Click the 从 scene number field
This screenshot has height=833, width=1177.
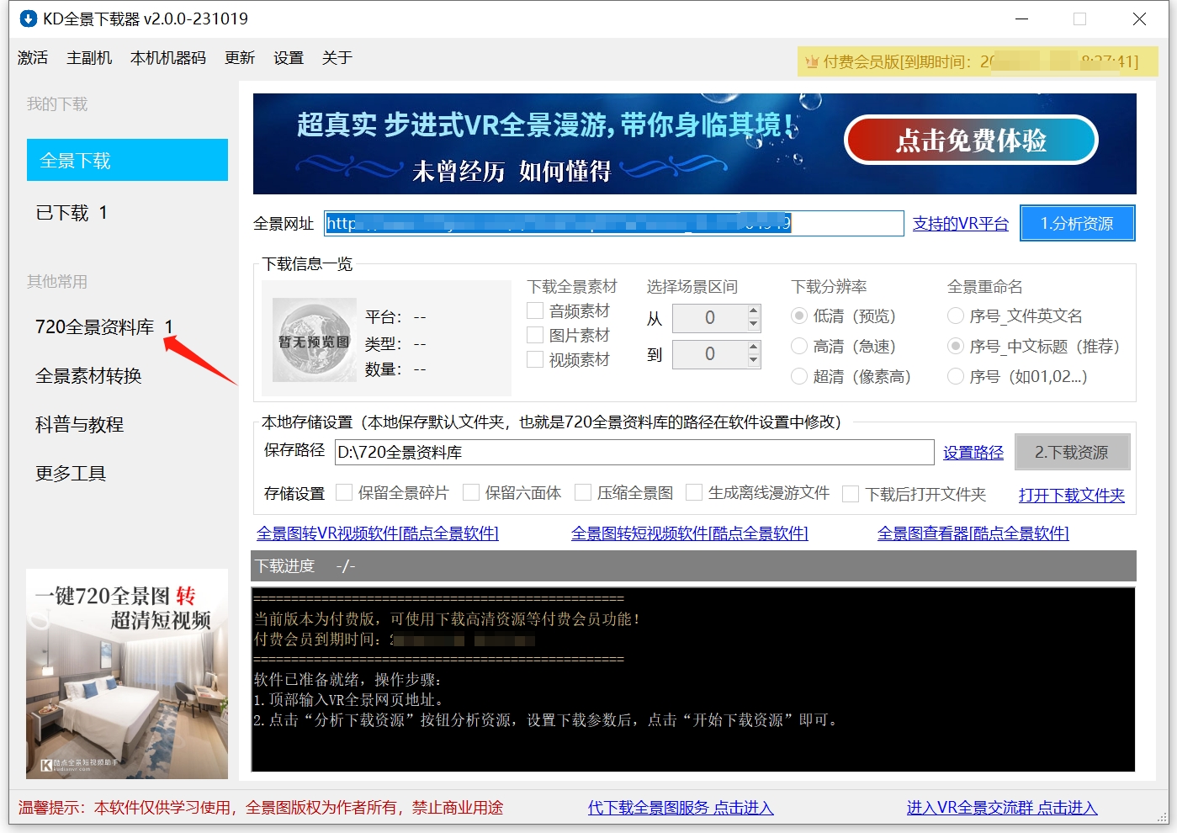(x=709, y=318)
